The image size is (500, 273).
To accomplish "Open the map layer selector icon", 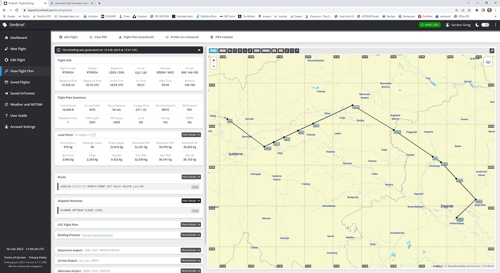I will pyautogui.click(x=488, y=62).
